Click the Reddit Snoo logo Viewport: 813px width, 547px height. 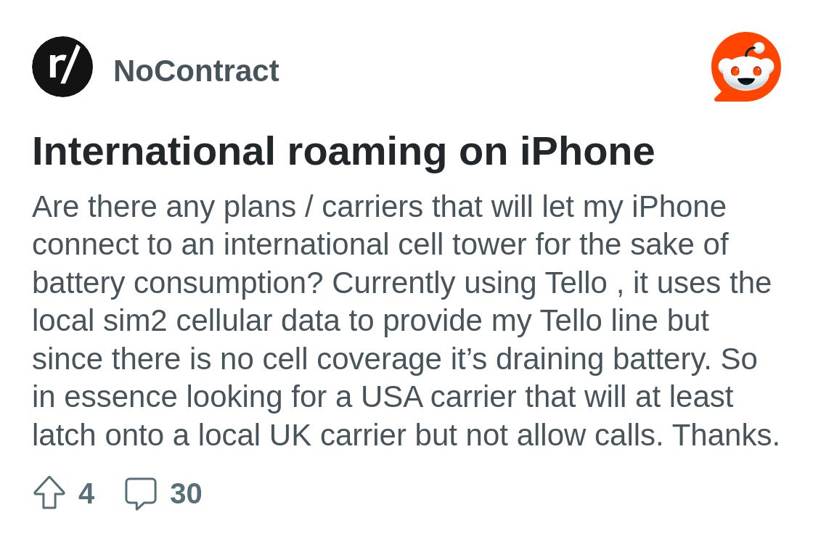click(x=746, y=67)
